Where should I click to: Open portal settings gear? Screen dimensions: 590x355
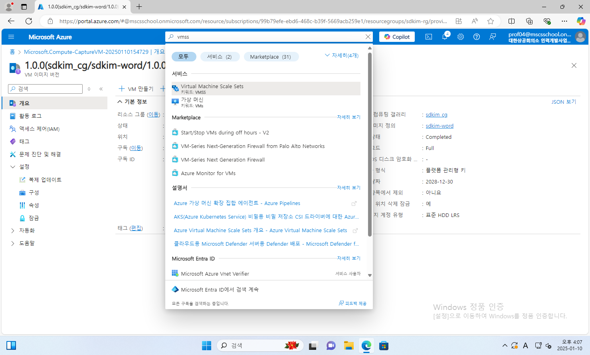[x=461, y=37]
